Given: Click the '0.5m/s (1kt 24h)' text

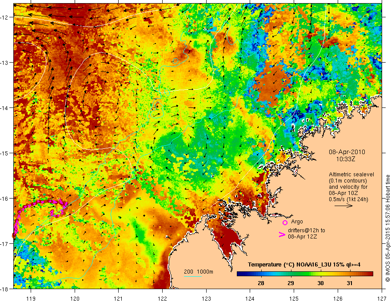Looking at the screenshot, I should [x=348, y=199].
